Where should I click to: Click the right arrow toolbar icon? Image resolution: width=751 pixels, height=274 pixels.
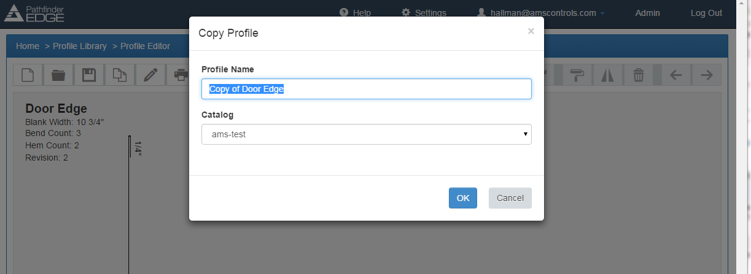(707, 75)
